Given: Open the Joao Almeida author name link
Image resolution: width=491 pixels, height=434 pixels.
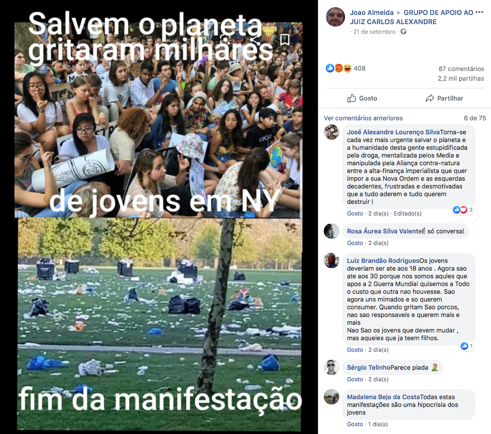Looking at the screenshot, I should coord(371,13).
